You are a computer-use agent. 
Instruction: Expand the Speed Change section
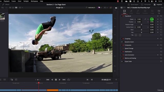129,48
